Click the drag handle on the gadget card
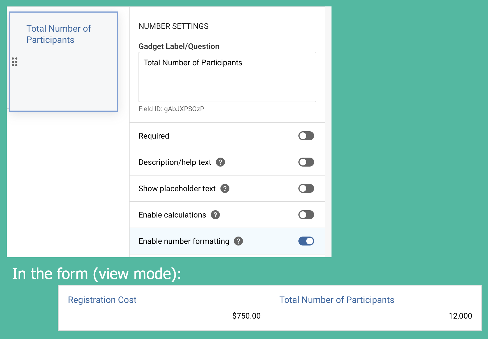Viewport: 488px width, 339px height. pos(15,62)
